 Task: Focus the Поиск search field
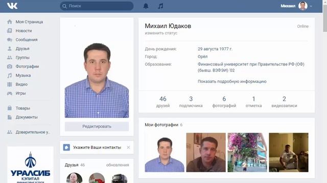pyautogui.click(x=97, y=6)
